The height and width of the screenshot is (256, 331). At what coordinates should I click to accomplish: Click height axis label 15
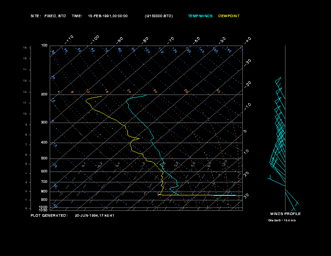click(x=25, y=59)
